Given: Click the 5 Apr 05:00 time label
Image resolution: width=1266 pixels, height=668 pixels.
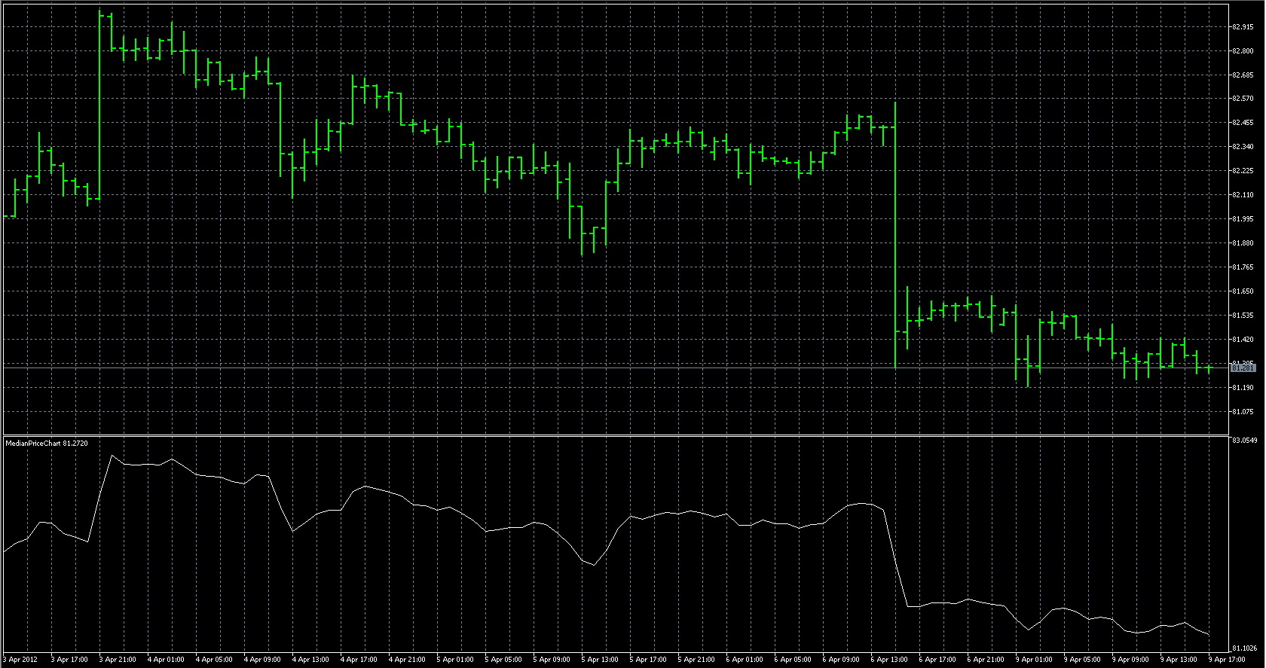Looking at the screenshot, I should tap(503, 660).
